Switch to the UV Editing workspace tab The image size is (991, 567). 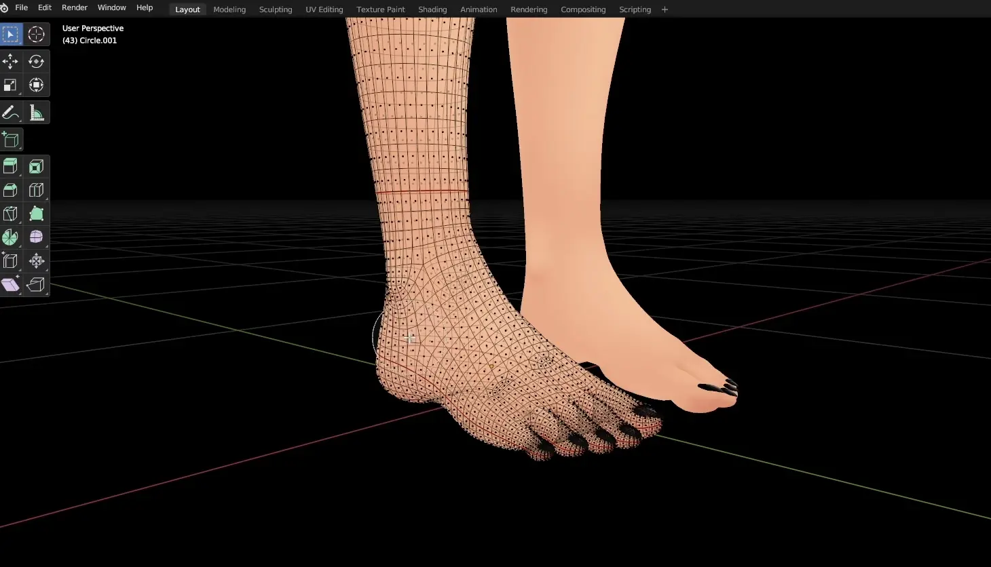click(x=324, y=9)
